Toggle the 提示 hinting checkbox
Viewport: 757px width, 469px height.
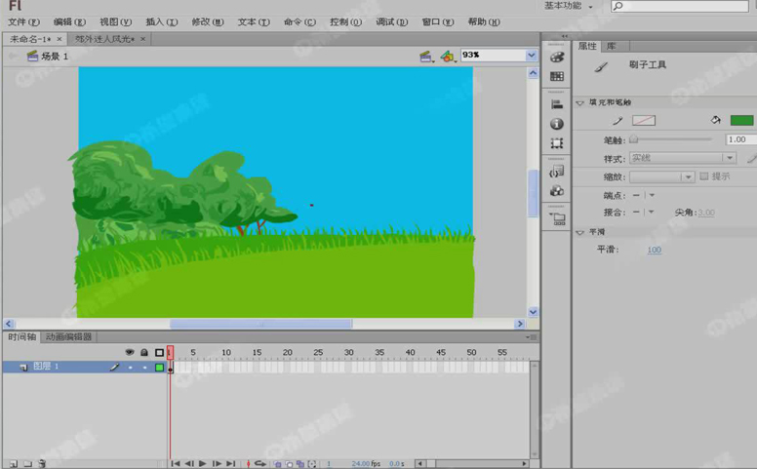(704, 176)
